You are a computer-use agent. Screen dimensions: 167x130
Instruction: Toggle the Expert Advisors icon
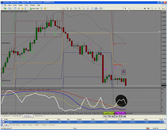click(x=45, y=8)
